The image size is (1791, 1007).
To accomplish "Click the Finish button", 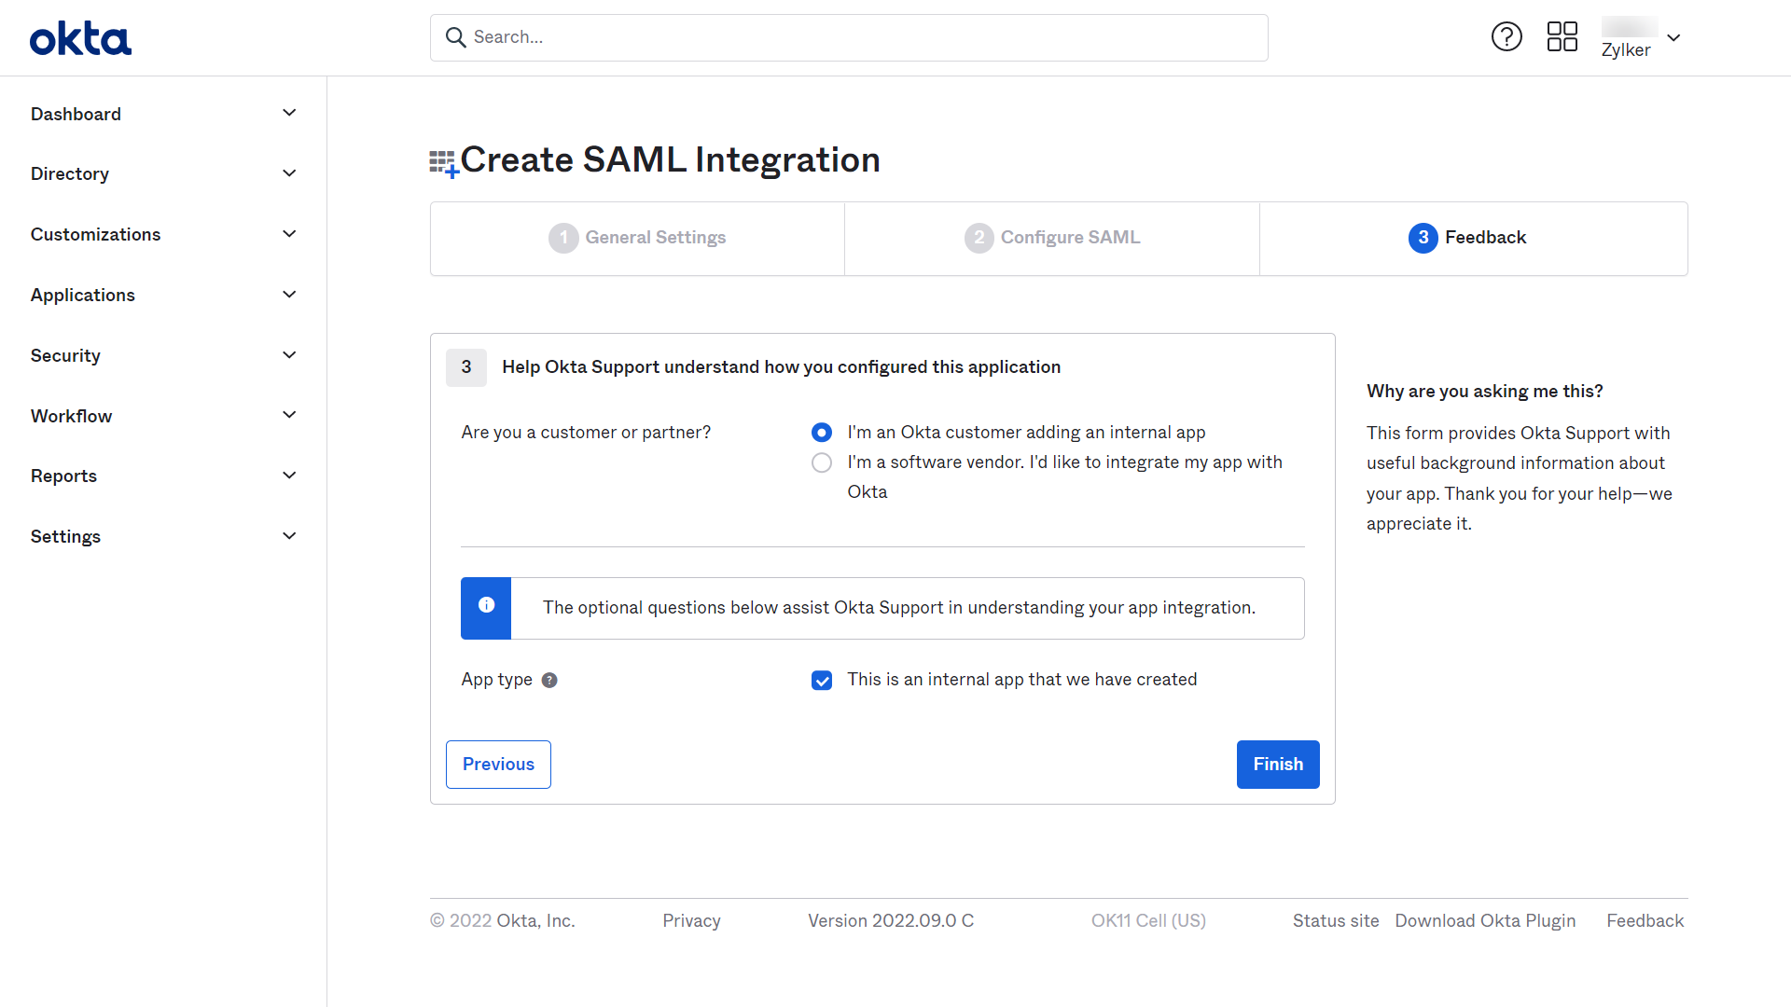I will 1278,765.
